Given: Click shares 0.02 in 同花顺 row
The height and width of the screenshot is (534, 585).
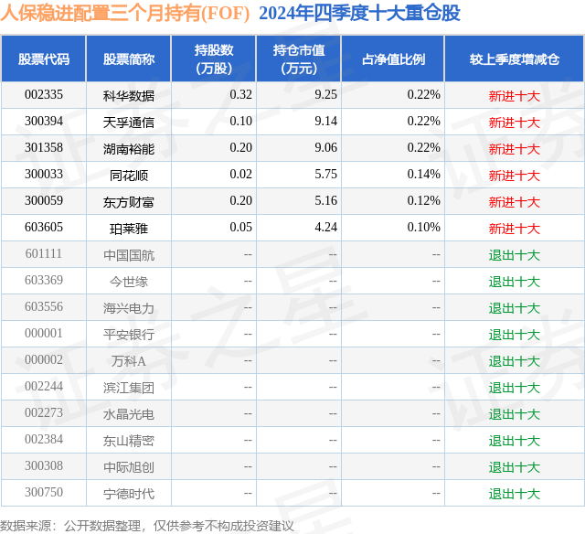Looking at the screenshot, I should [241, 175].
